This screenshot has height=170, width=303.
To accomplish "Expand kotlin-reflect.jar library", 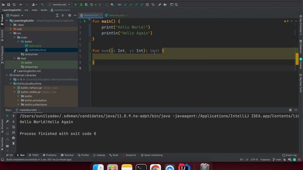I will [15, 88].
